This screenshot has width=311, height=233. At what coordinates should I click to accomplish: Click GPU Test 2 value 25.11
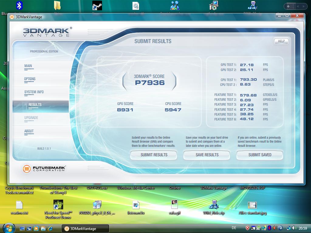(x=247, y=70)
